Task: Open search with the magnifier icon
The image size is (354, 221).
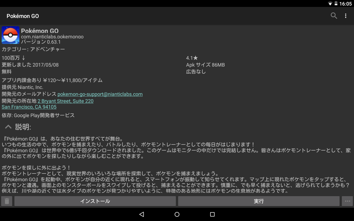Action: pos(334,16)
